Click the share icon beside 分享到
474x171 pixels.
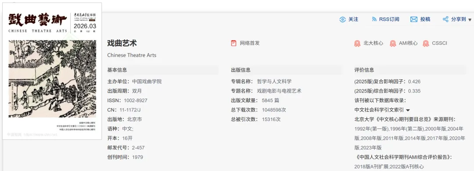pos(445,19)
